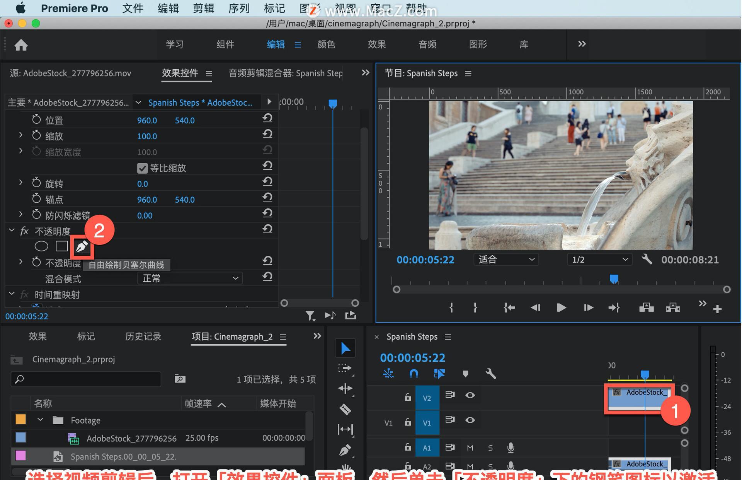
Task: Toggle snap in timeline magnet icon
Action: [x=414, y=374]
